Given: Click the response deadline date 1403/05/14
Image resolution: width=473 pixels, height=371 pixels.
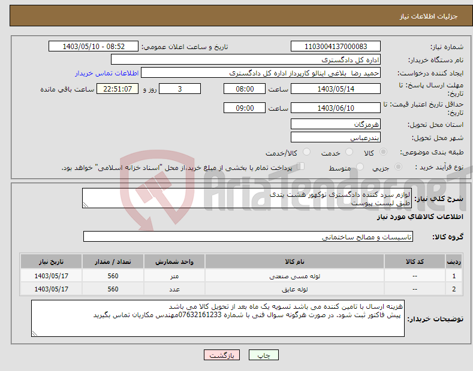Looking at the screenshot, I should pyautogui.click(x=336, y=89).
